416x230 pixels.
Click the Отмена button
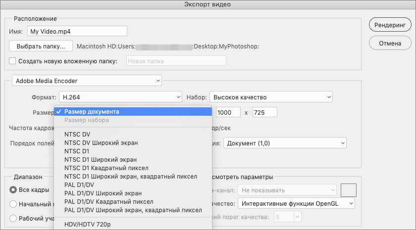(390, 43)
